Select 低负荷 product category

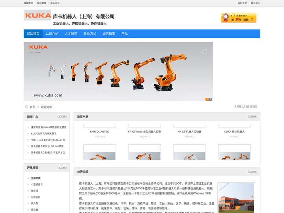pos(34,191)
